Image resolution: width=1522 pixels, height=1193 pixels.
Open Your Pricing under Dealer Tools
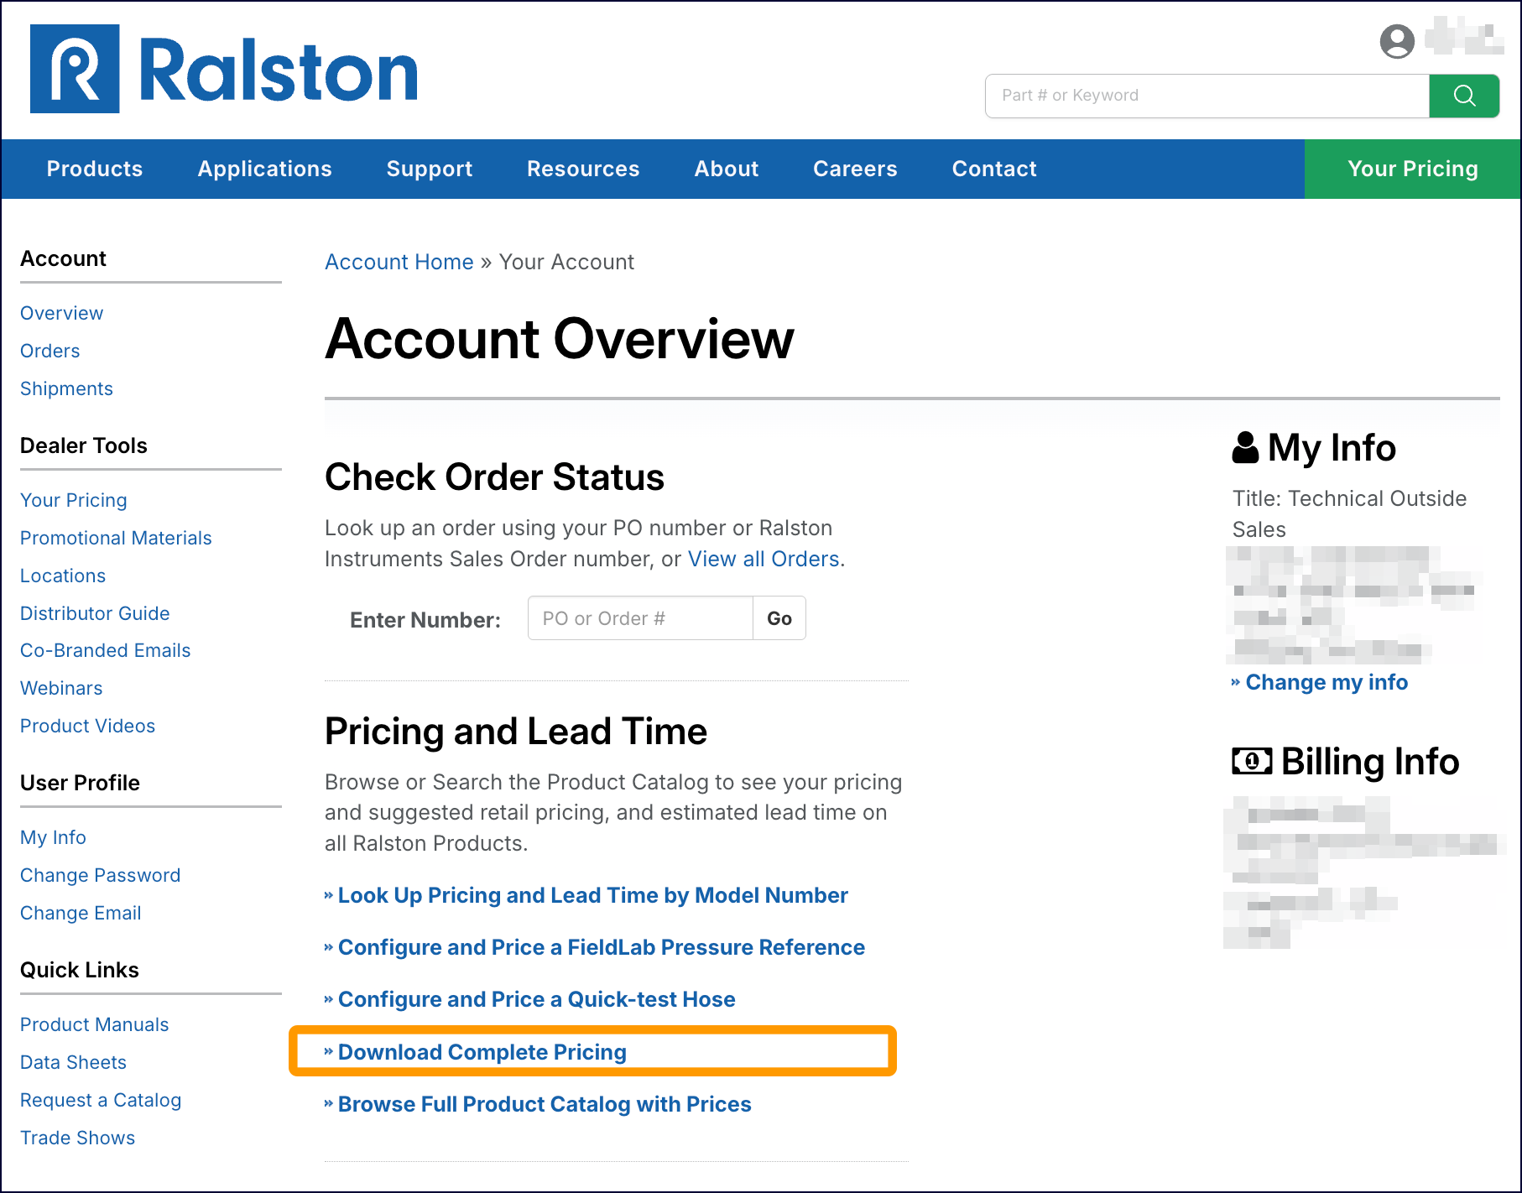click(74, 500)
